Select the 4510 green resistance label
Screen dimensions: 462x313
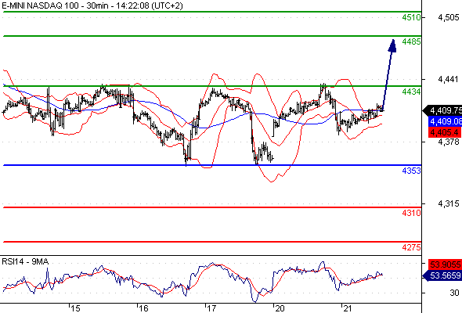click(411, 17)
